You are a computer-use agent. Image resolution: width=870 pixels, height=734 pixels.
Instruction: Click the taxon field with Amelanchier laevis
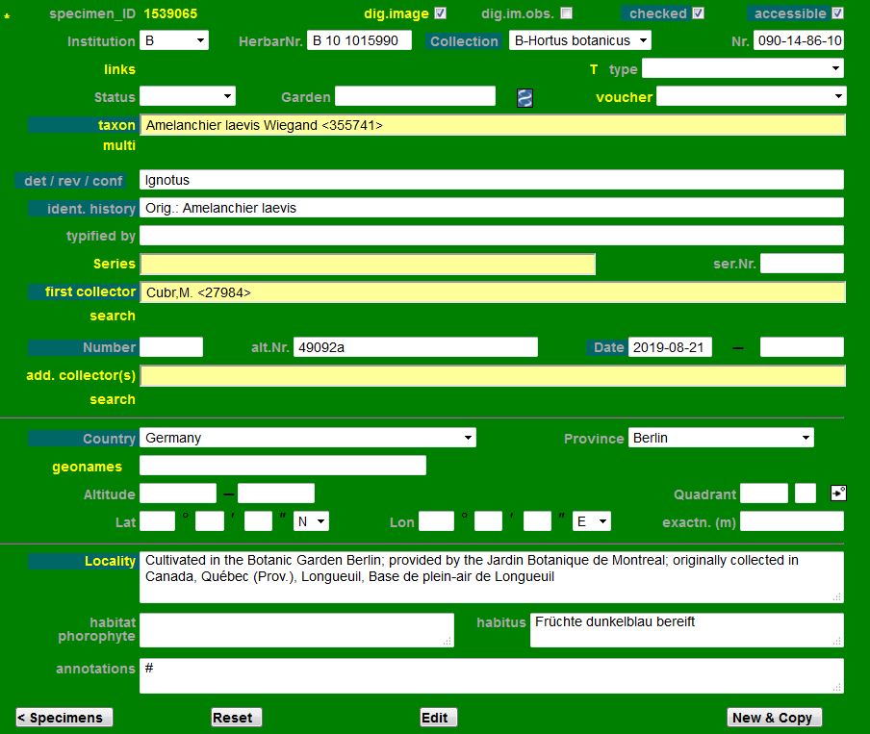[492, 125]
